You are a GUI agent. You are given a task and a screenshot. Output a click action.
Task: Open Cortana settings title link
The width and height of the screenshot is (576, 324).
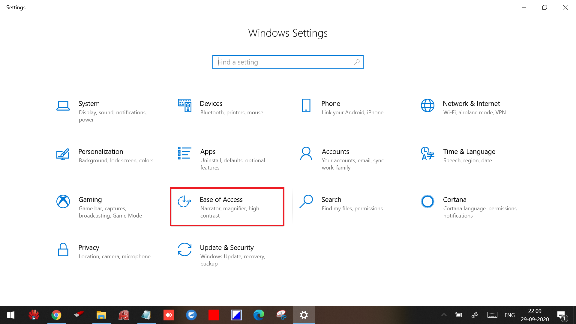[454, 199]
